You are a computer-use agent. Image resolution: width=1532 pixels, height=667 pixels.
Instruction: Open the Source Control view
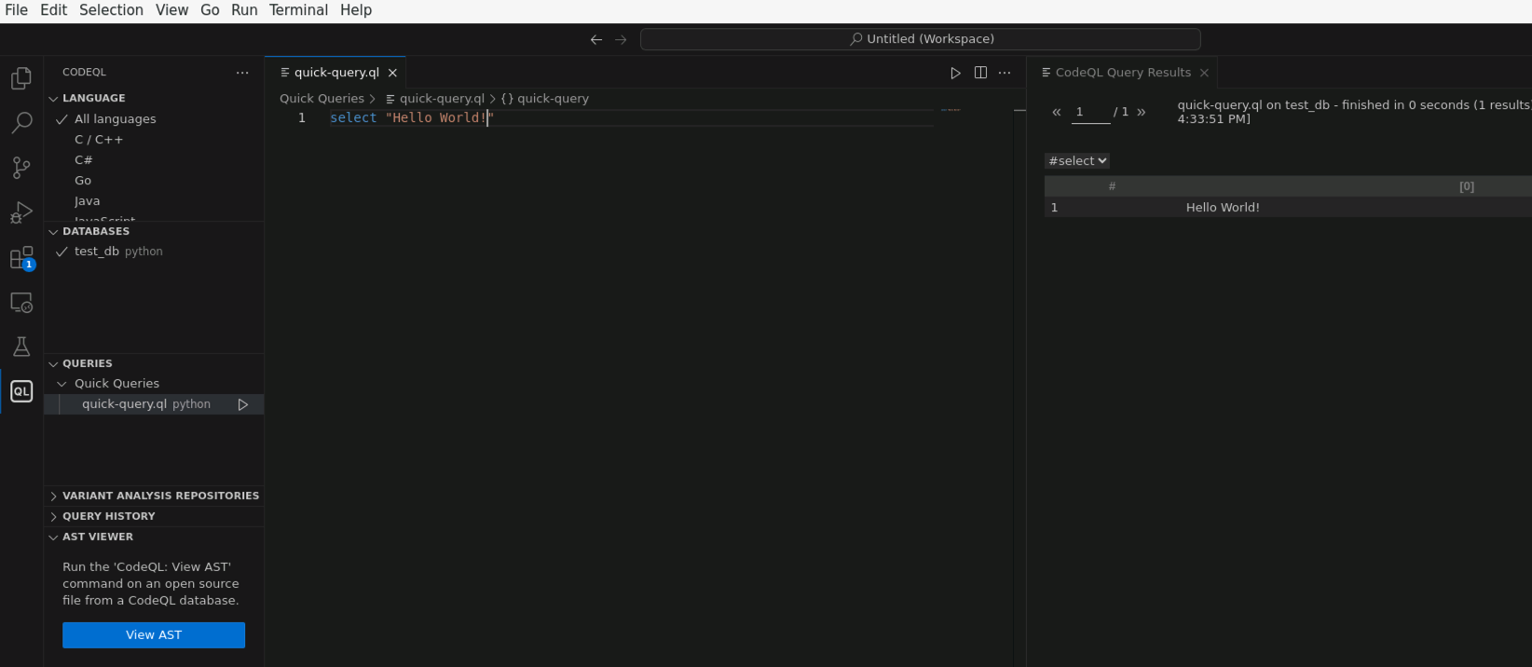[x=21, y=168]
